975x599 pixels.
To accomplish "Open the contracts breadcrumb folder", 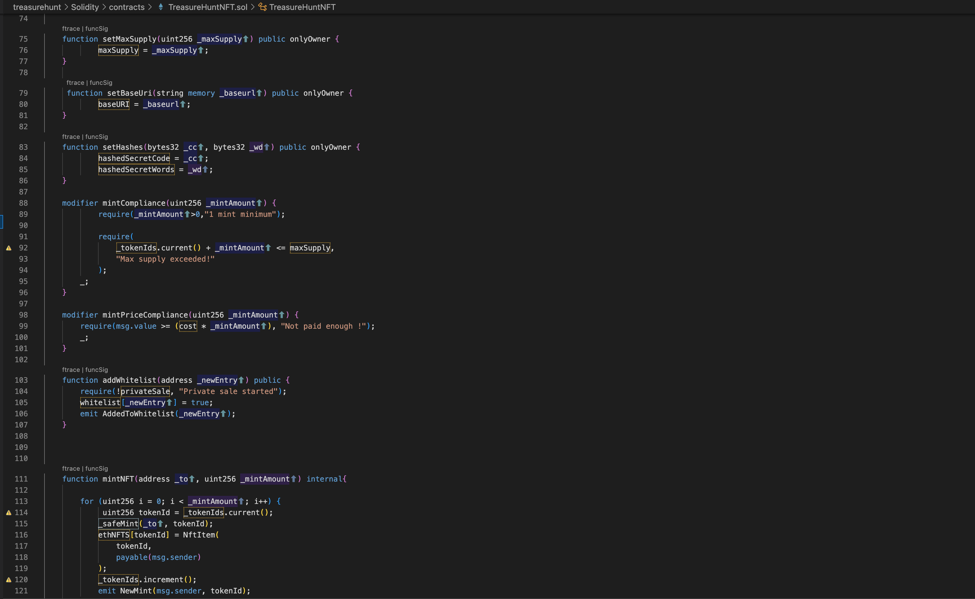I will click(127, 7).
